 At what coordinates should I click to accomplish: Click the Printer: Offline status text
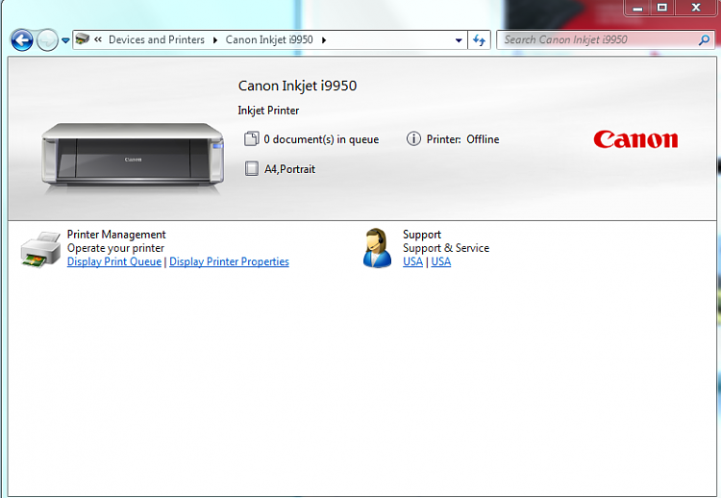pyautogui.click(x=463, y=139)
